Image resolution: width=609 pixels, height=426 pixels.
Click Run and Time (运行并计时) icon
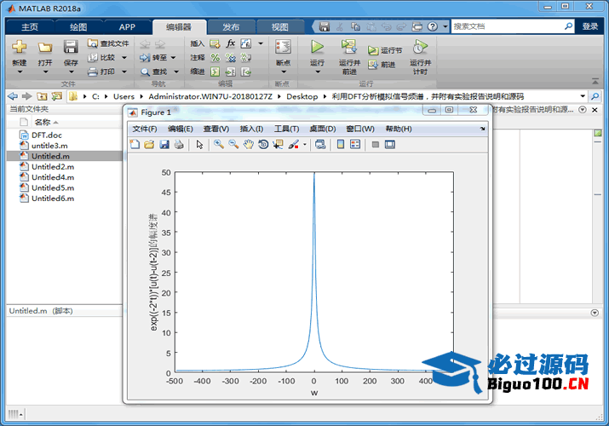tap(420, 47)
